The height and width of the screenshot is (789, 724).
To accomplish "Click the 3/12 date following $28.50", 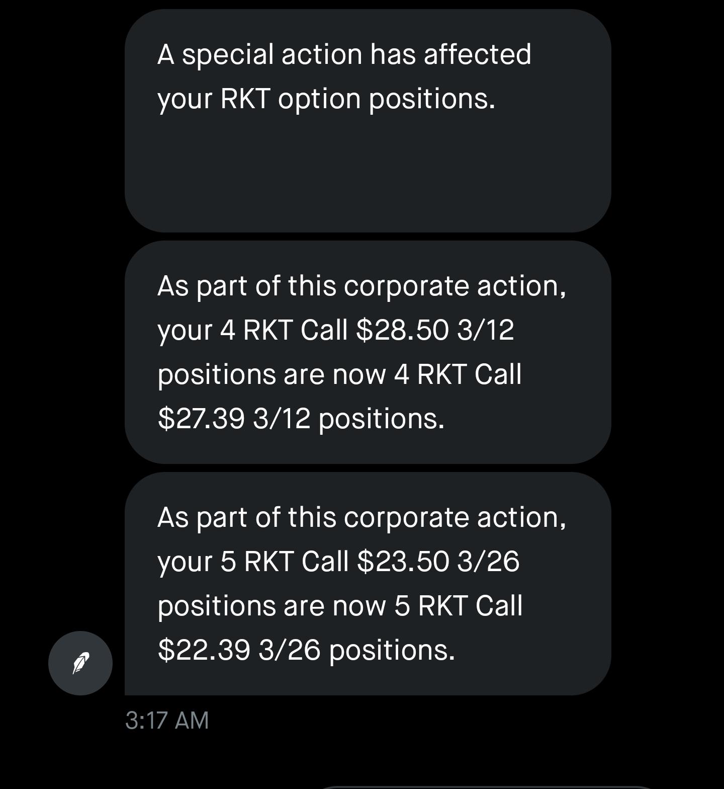I will click(486, 331).
